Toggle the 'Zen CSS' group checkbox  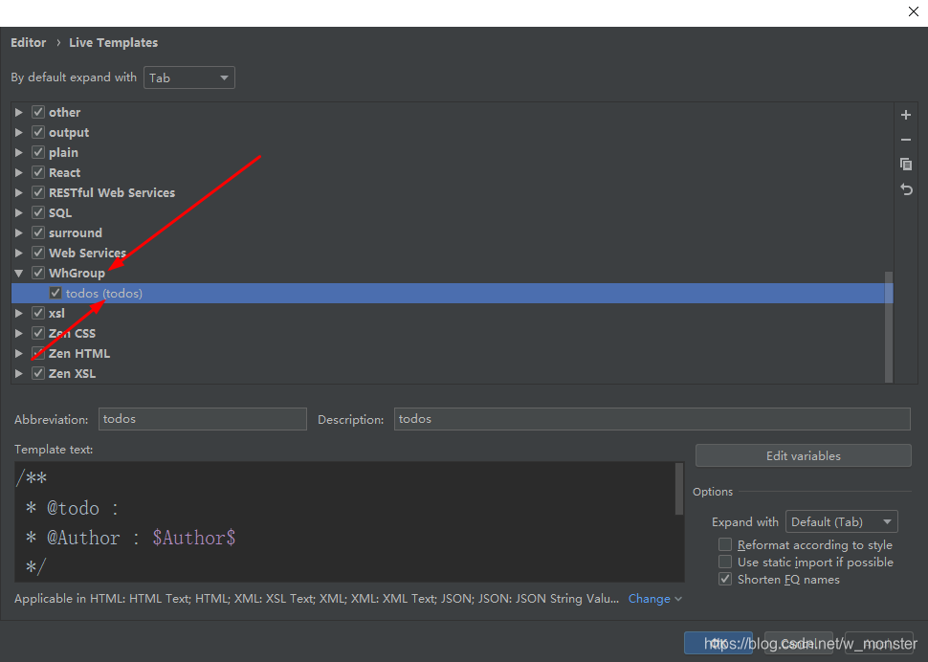[x=38, y=333]
